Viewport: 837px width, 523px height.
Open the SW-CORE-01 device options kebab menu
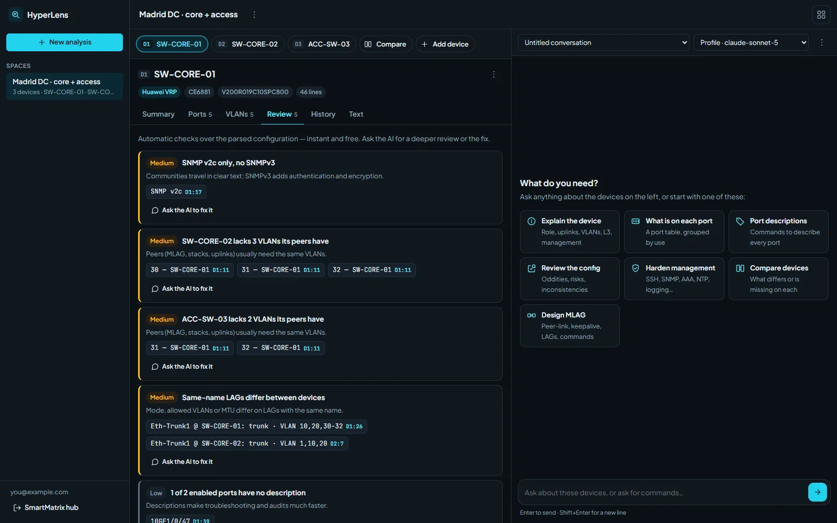pos(493,74)
